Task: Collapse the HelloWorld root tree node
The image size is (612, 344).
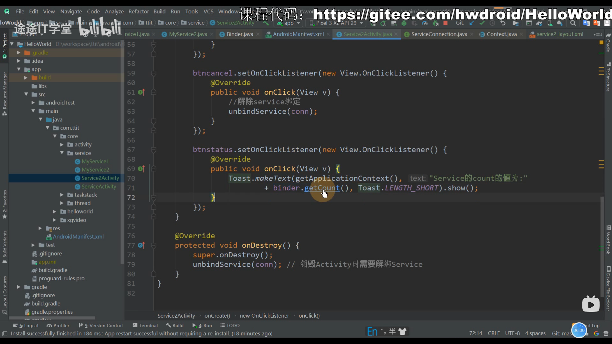Action: (12, 44)
